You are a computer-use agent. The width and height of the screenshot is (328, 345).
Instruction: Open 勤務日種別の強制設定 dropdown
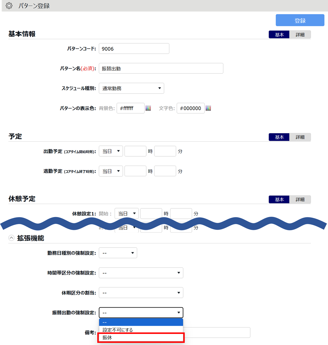point(118,253)
